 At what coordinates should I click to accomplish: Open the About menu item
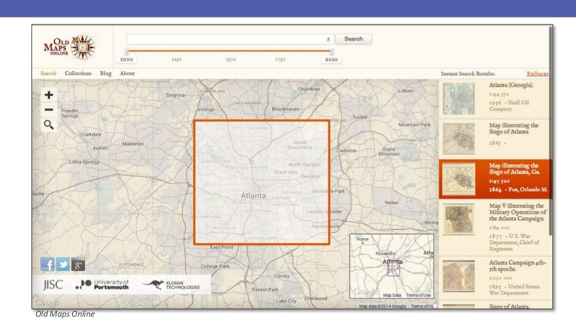click(x=127, y=74)
